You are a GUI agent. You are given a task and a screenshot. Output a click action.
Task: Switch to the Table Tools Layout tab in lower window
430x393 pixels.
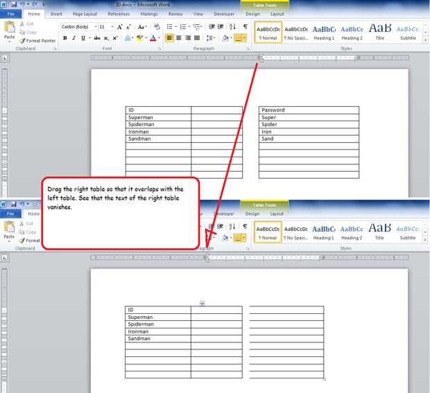tap(277, 213)
